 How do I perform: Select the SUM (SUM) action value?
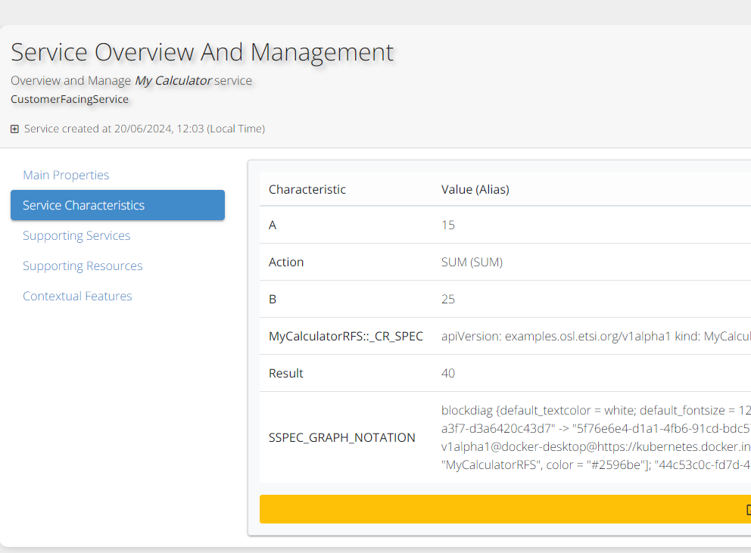(x=472, y=262)
